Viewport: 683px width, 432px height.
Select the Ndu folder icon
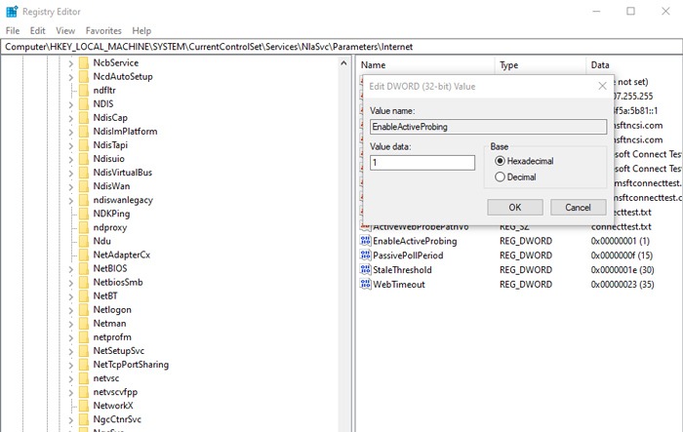click(84, 241)
